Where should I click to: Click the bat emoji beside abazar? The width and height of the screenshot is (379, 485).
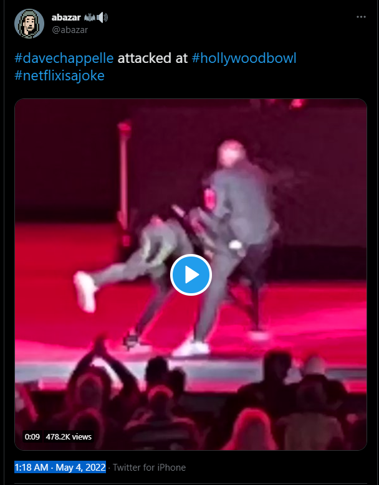(x=89, y=17)
